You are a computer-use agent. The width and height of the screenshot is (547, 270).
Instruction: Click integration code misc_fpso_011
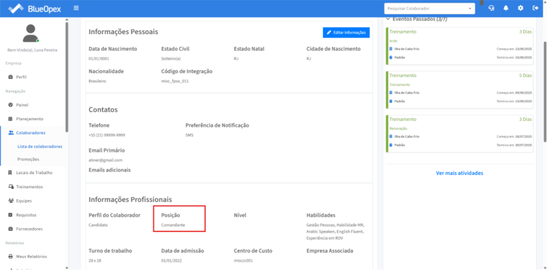[x=175, y=81]
